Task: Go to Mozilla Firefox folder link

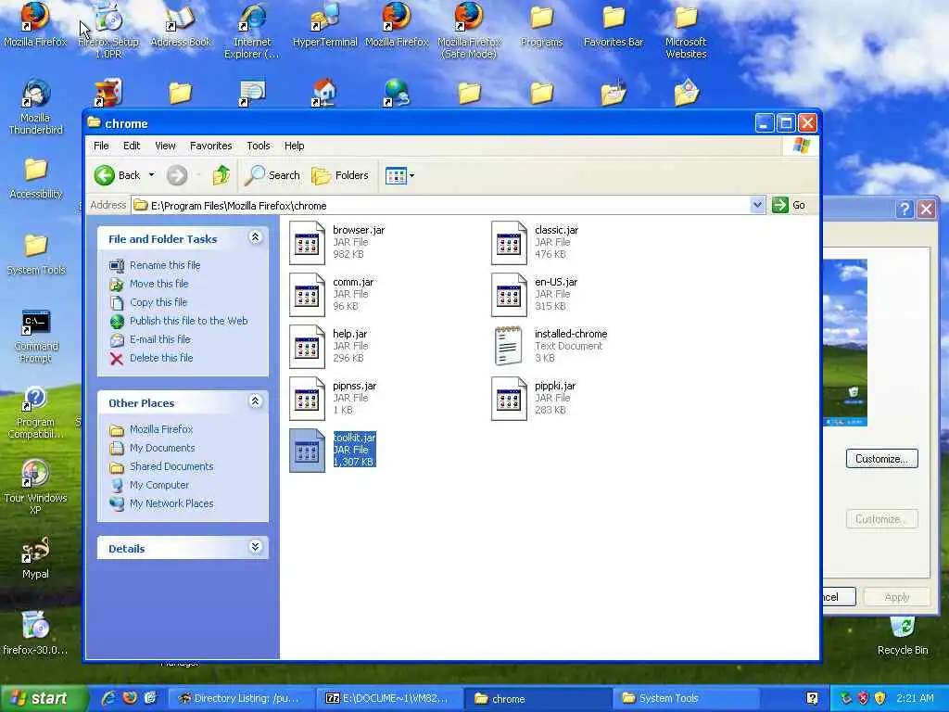Action: click(161, 430)
